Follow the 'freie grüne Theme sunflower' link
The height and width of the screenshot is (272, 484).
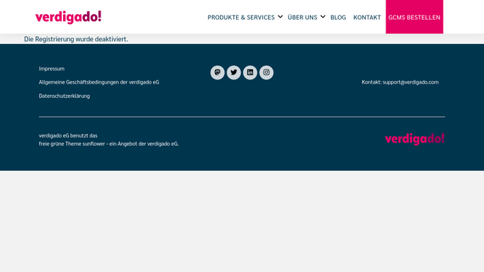pyautogui.click(x=72, y=144)
